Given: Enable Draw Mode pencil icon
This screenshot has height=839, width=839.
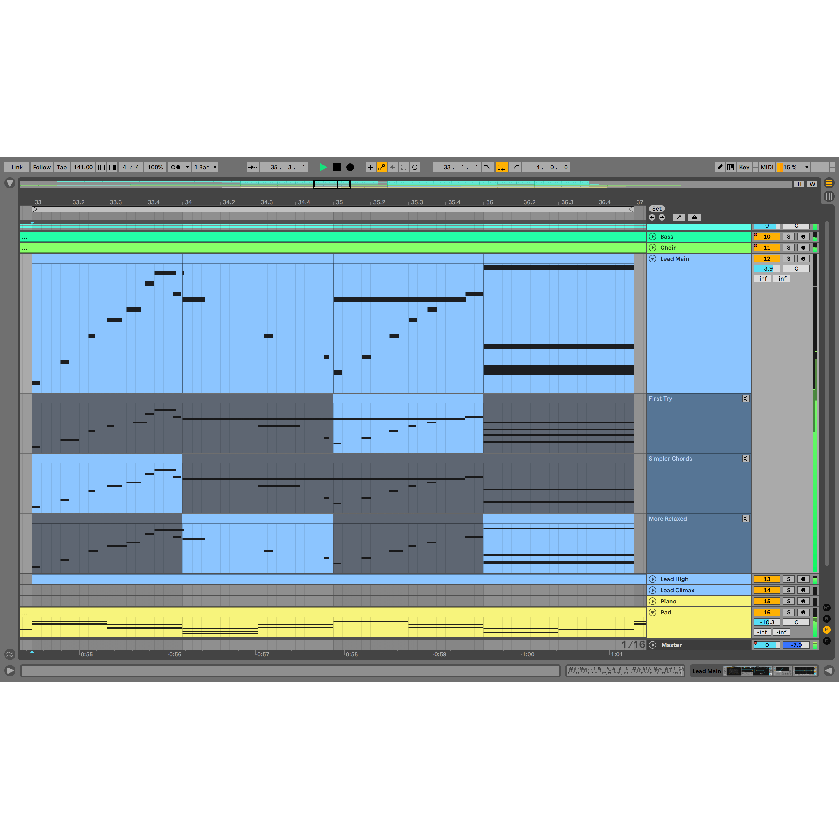Looking at the screenshot, I should pos(720,167).
